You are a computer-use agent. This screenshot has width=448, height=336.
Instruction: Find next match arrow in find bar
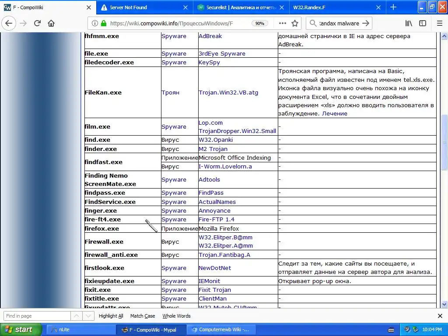88,316
